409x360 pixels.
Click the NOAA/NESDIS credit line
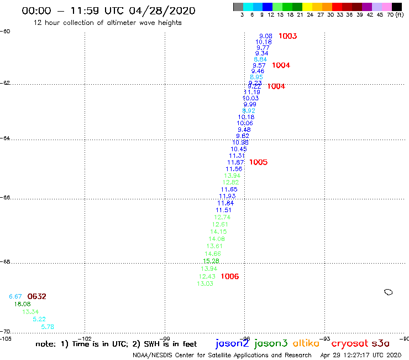coord(222,355)
